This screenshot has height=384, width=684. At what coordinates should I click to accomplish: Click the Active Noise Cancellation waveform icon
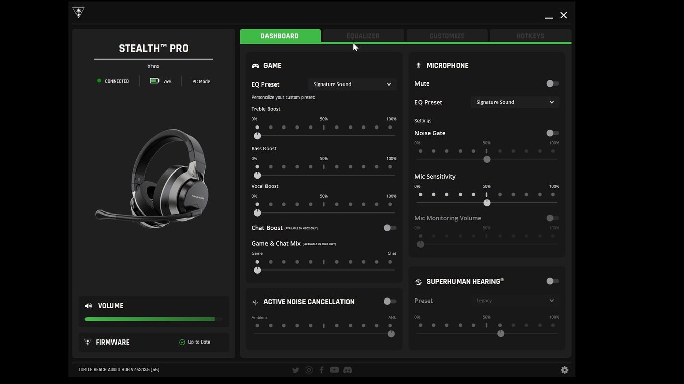click(255, 302)
